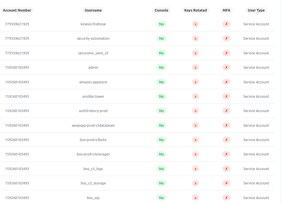
Task: Click Keys Rotated x icon for bos-prod-s3boto
Action: (x=196, y=140)
